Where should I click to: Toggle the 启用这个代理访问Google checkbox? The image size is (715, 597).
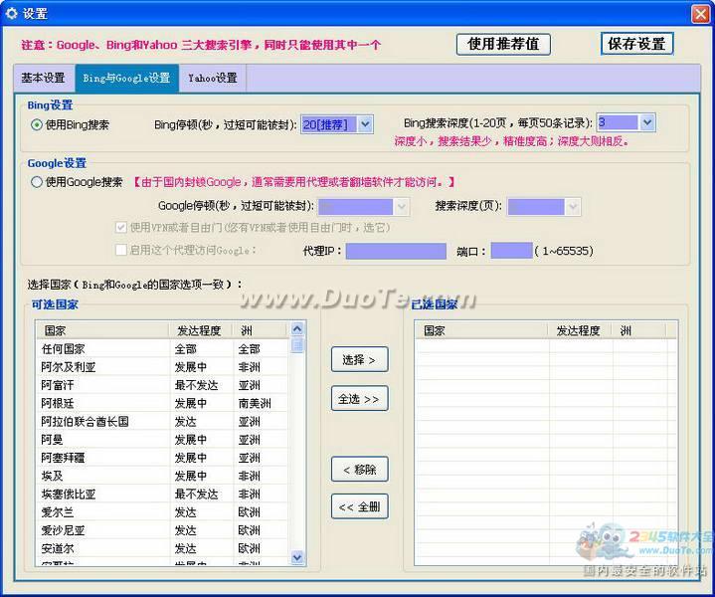click(121, 250)
